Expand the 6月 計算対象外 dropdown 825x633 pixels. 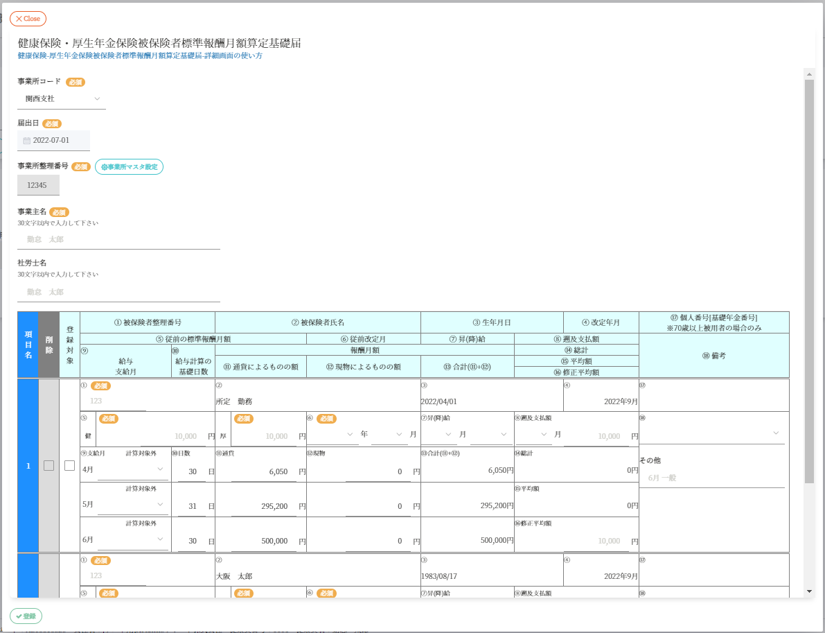coord(132,539)
